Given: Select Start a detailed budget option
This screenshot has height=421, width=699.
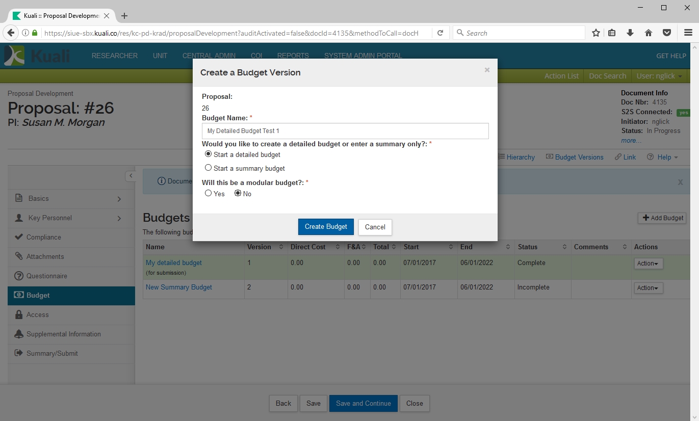Looking at the screenshot, I should click(x=208, y=154).
